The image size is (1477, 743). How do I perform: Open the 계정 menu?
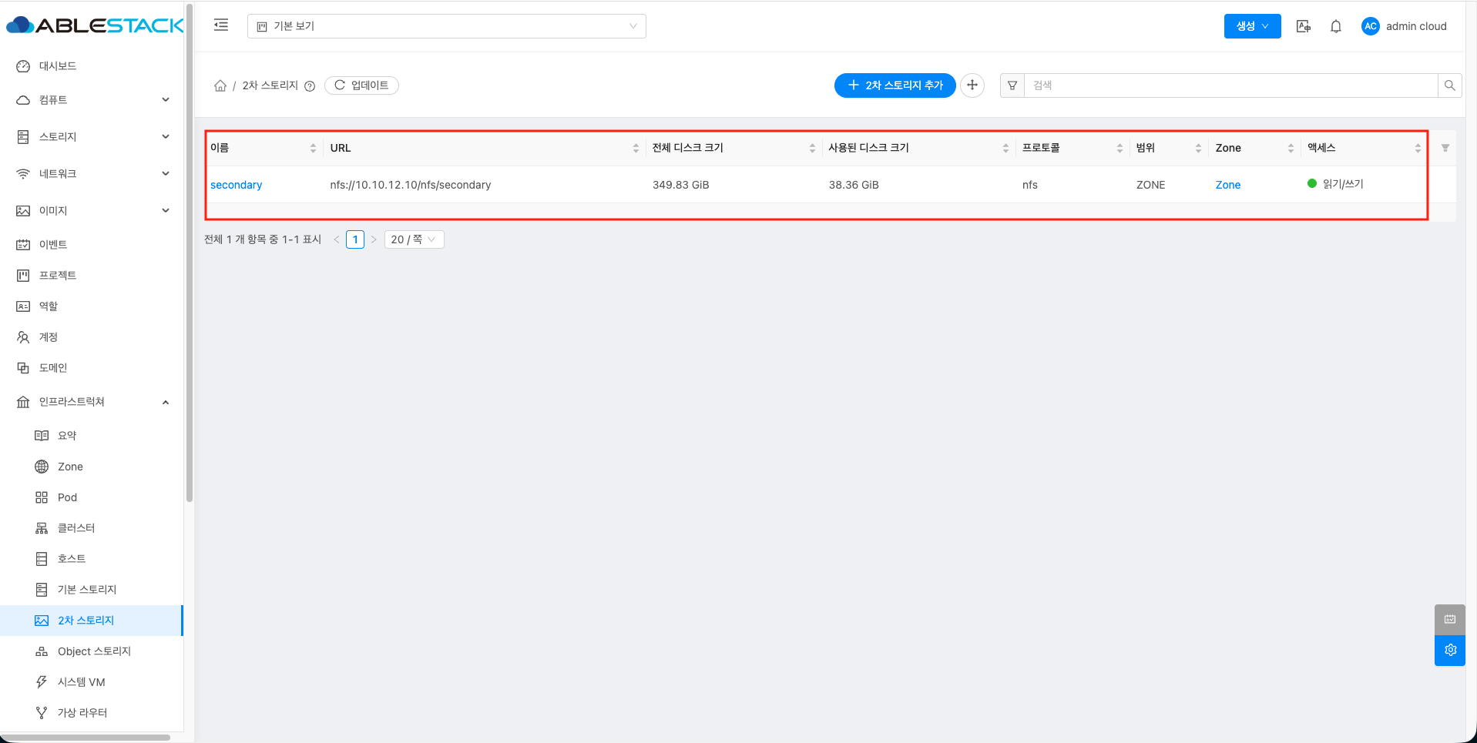coord(92,337)
